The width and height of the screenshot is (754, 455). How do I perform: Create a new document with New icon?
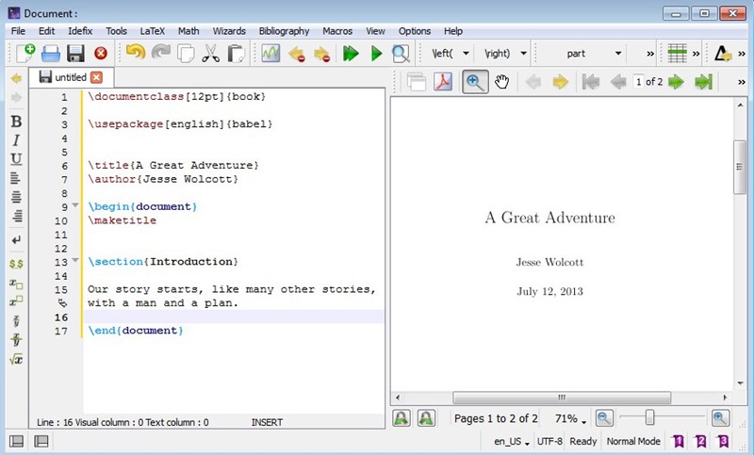(x=25, y=53)
